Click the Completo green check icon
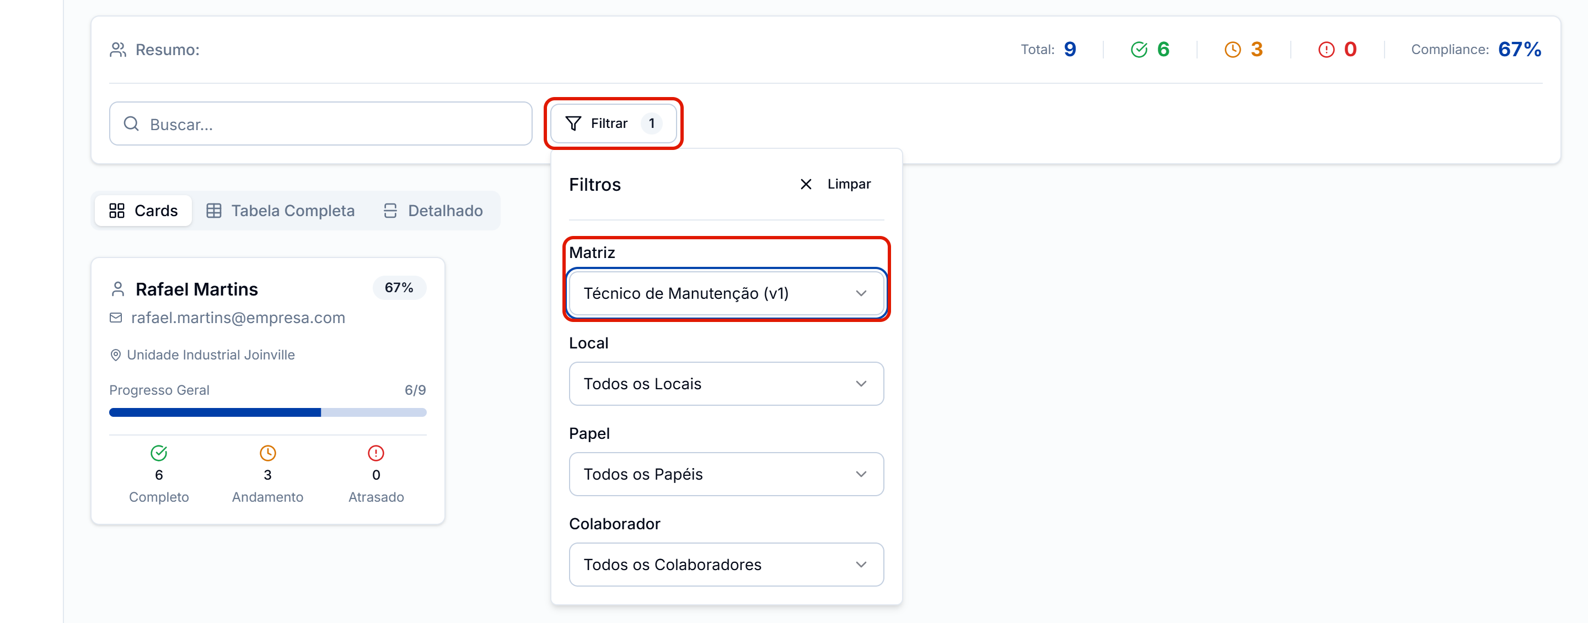 tap(159, 454)
